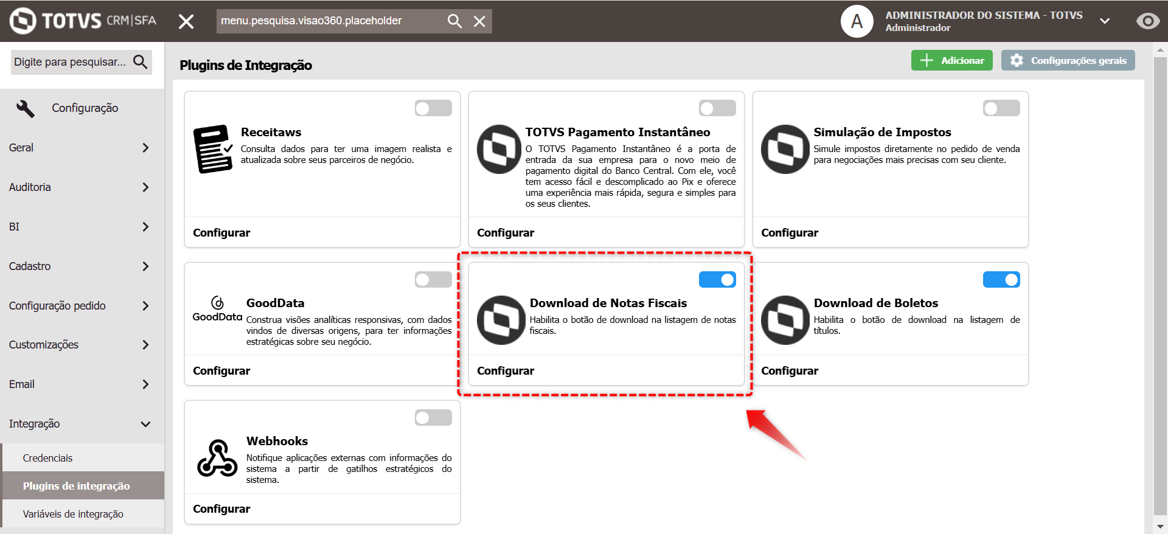Select the Integração menu label
This screenshot has height=534, width=1168.
click(x=34, y=424)
